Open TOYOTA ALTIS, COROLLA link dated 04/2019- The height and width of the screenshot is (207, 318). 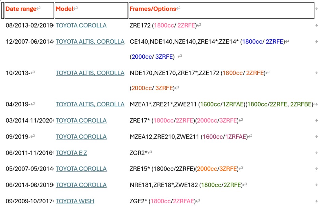coord(90,104)
